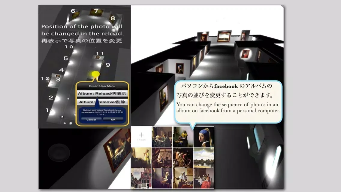Tap Girl with Pearl Earring on gallery wall

[x=180, y=68]
